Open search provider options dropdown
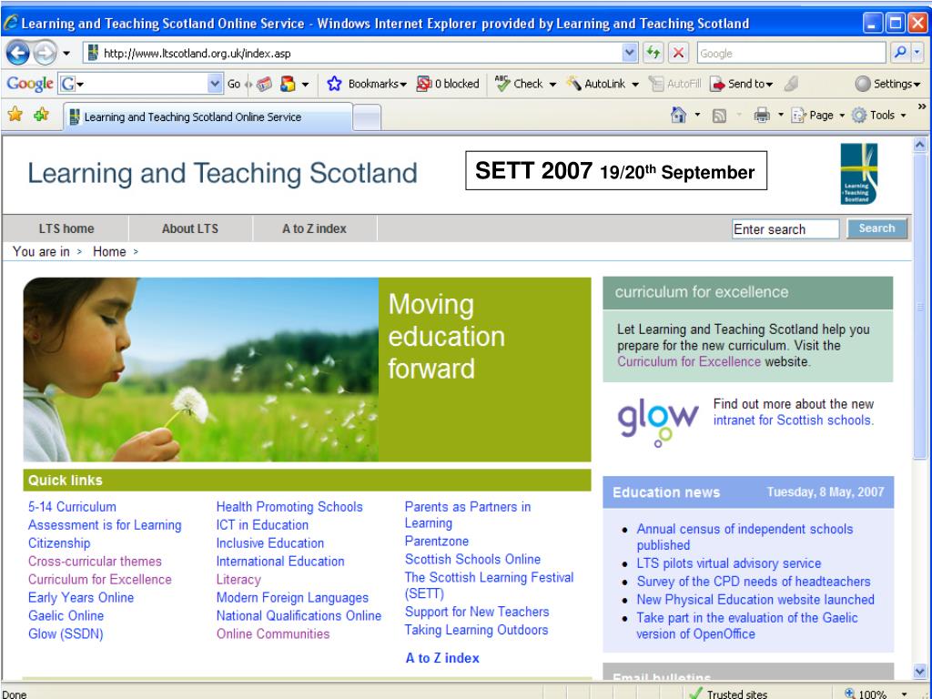 click(x=917, y=53)
